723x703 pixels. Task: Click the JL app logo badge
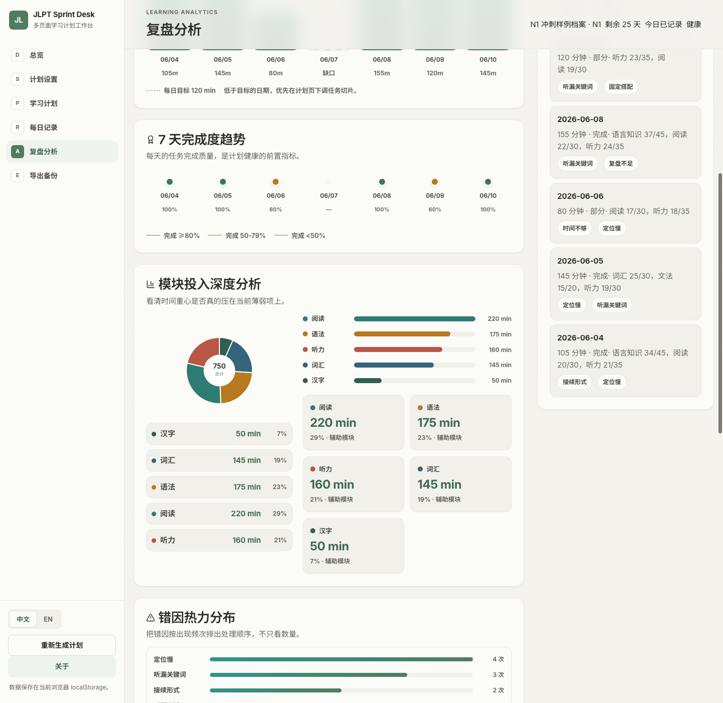pos(19,20)
